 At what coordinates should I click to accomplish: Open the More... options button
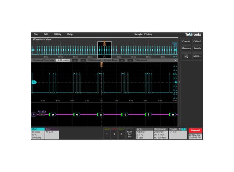point(197,56)
